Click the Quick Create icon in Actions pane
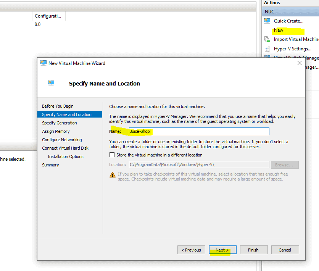 267,21
